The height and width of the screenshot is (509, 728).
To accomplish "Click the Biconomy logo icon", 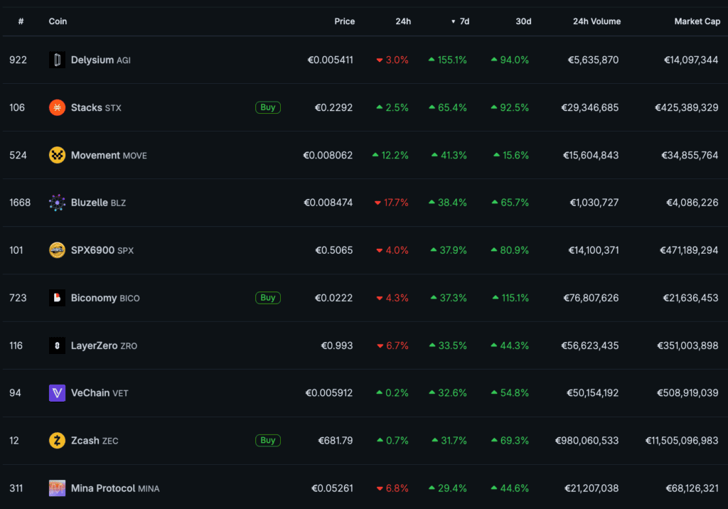I will [57, 298].
